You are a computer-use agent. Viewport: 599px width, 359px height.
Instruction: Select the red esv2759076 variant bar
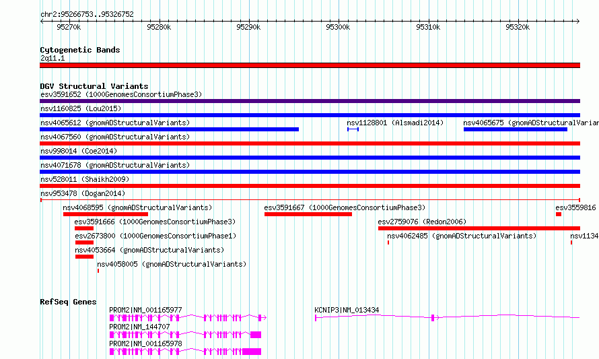(x=479, y=228)
